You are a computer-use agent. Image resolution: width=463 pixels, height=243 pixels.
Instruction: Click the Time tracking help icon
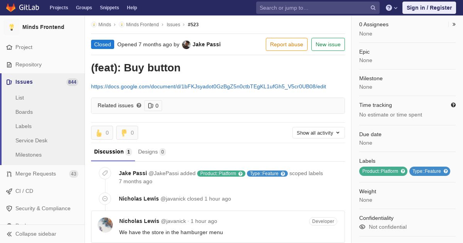click(453, 105)
